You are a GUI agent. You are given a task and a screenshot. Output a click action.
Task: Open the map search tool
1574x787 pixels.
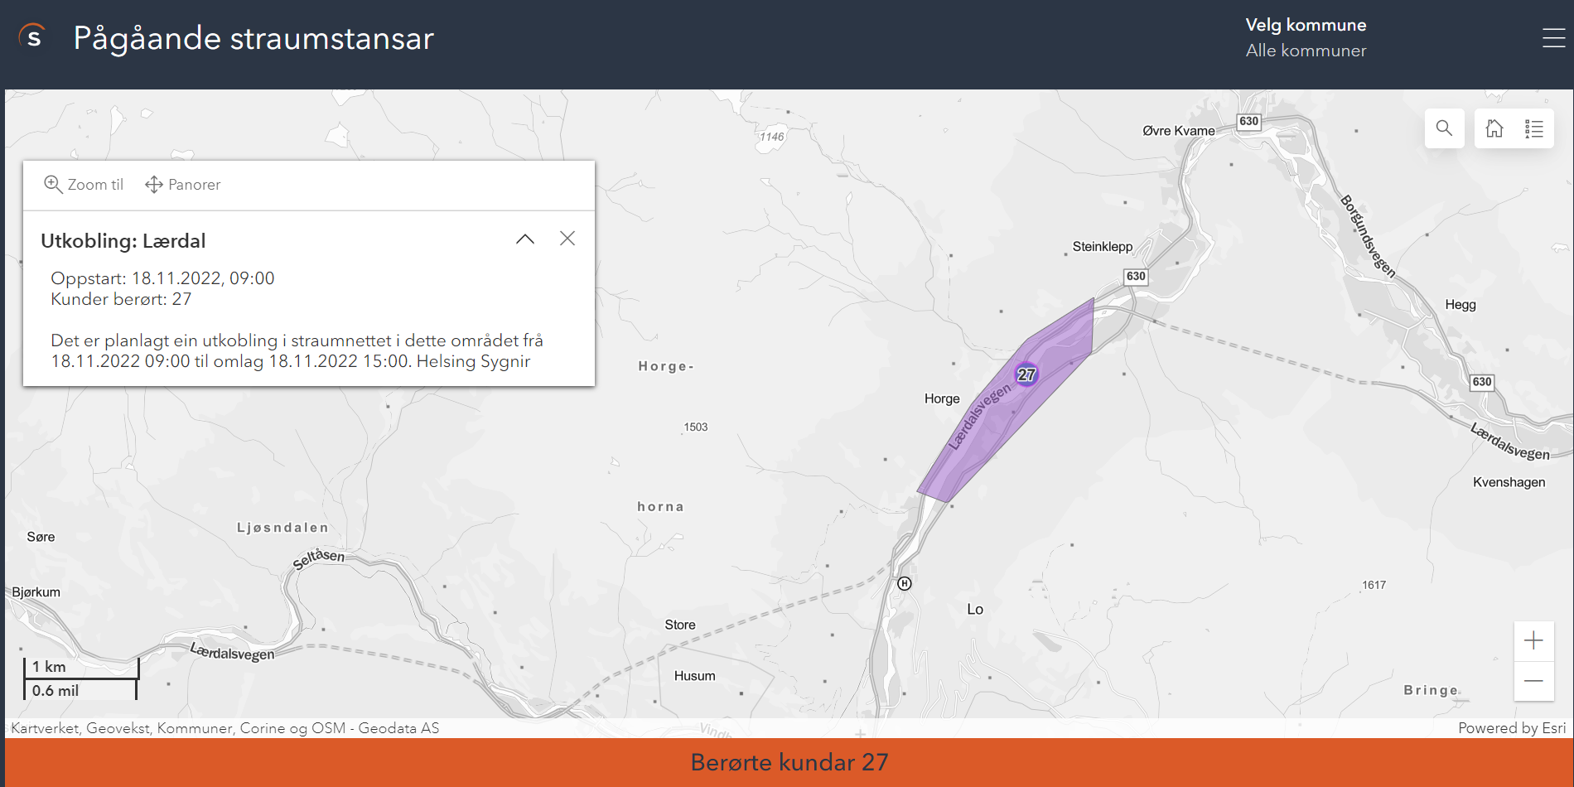tap(1444, 128)
